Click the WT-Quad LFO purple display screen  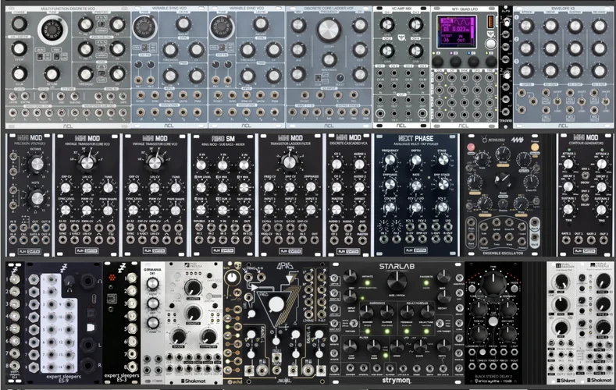pyautogui.click(x=457, y=32)
